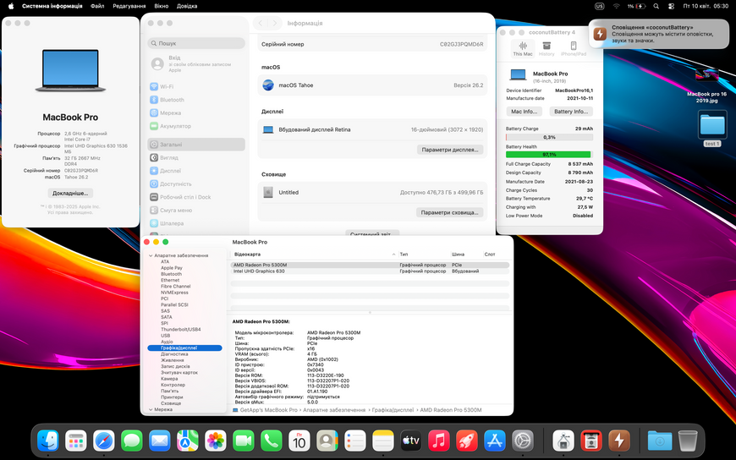Open the Downloads folder in the Dock
Screen dimensions: 736x460
click(660, 441)
